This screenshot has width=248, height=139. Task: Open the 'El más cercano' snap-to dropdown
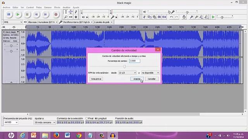click(x=45, y=122)
